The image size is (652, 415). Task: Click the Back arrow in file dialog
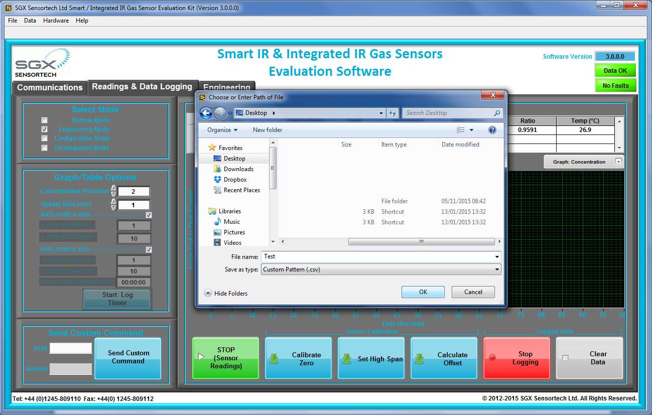pyautogui.click(x=206, y=113)
